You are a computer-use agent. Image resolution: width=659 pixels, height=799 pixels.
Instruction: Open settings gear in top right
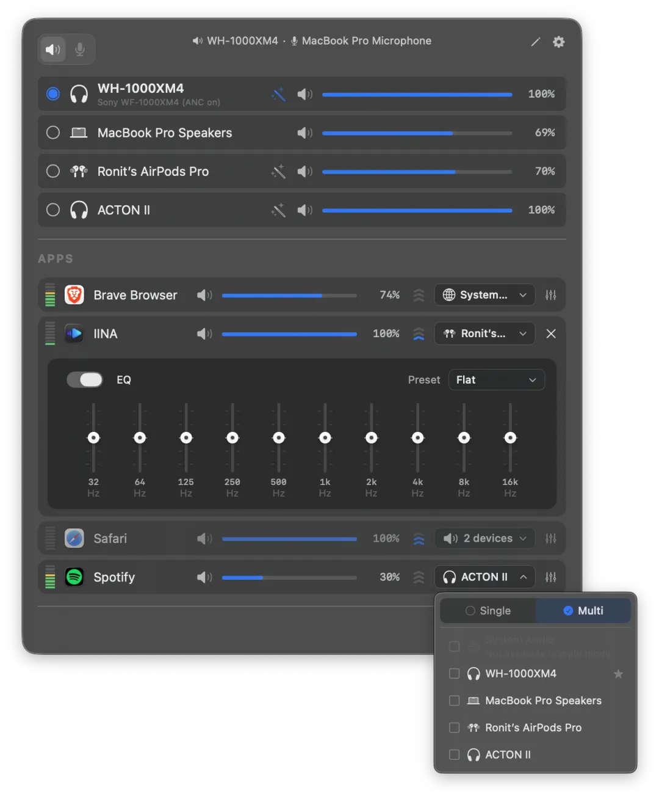click(558, 42)
